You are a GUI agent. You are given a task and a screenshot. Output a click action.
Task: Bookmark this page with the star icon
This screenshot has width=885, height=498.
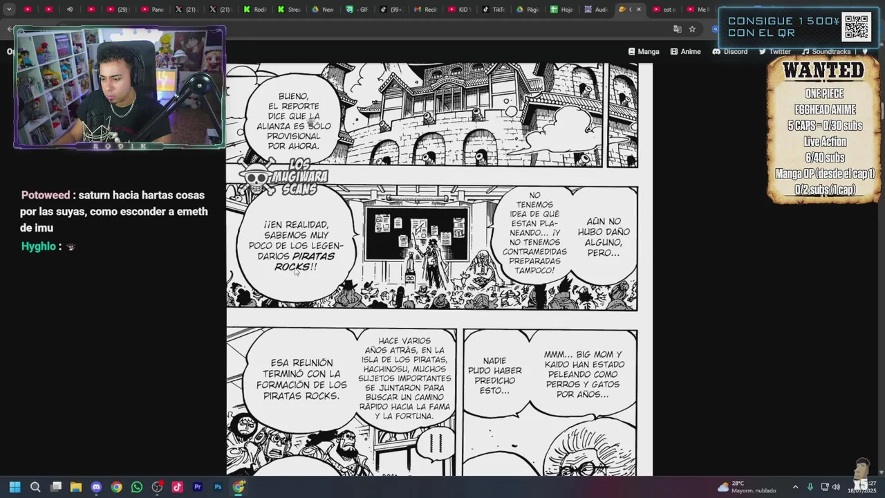pos(692,29)
